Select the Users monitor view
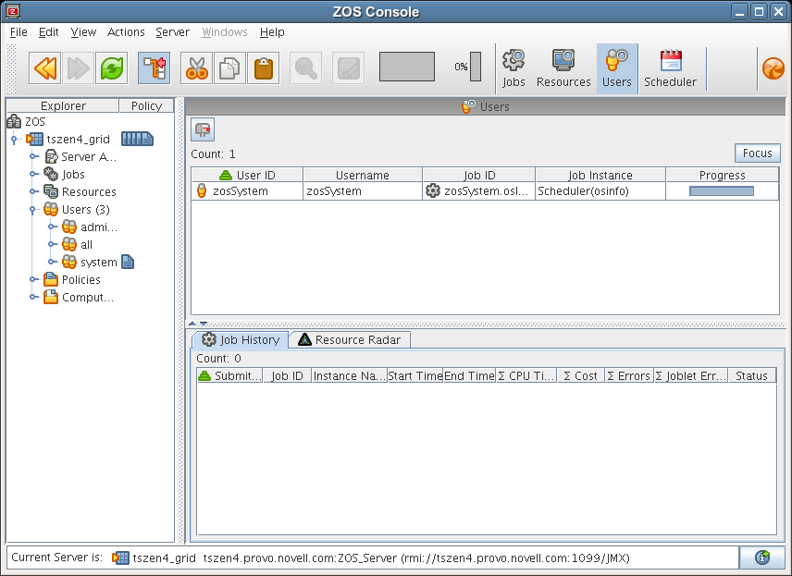Screen dimensions: 792x576 617,68
